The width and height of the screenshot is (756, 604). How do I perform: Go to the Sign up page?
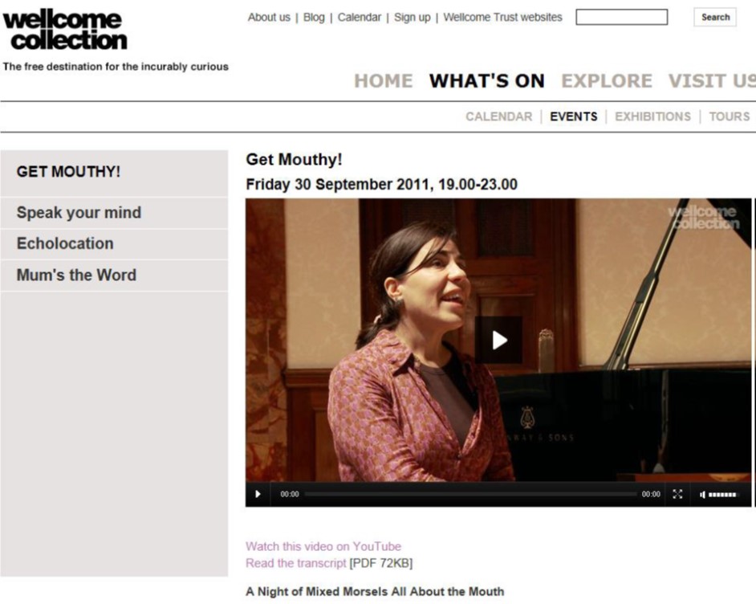click(x=413, y=18)
